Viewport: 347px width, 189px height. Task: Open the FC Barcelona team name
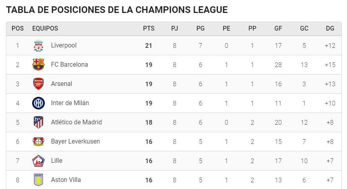point(69,65)
